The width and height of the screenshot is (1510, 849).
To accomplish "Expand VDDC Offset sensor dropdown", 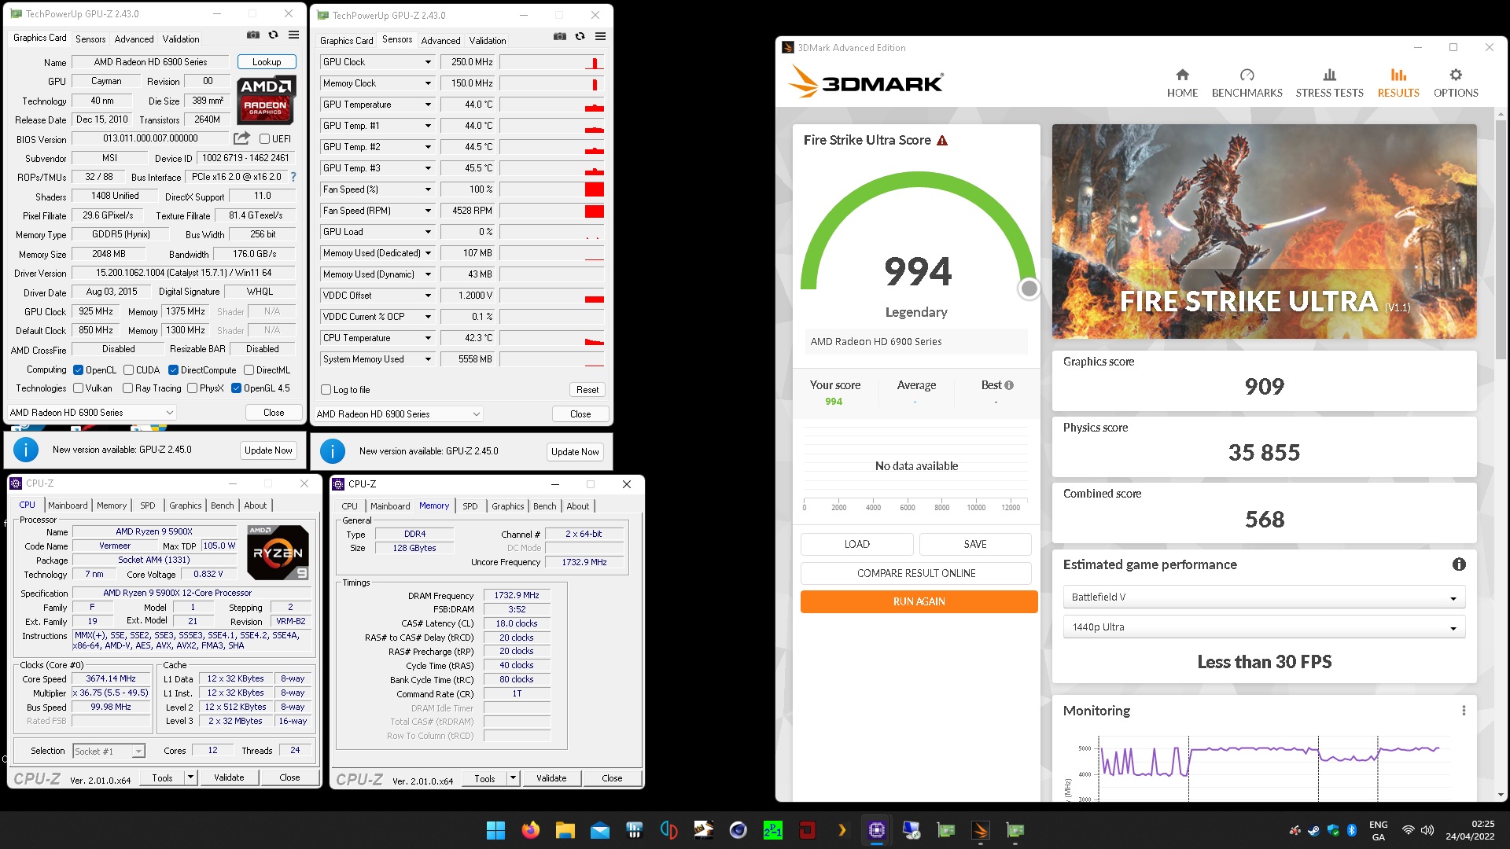I will (428, 296).
